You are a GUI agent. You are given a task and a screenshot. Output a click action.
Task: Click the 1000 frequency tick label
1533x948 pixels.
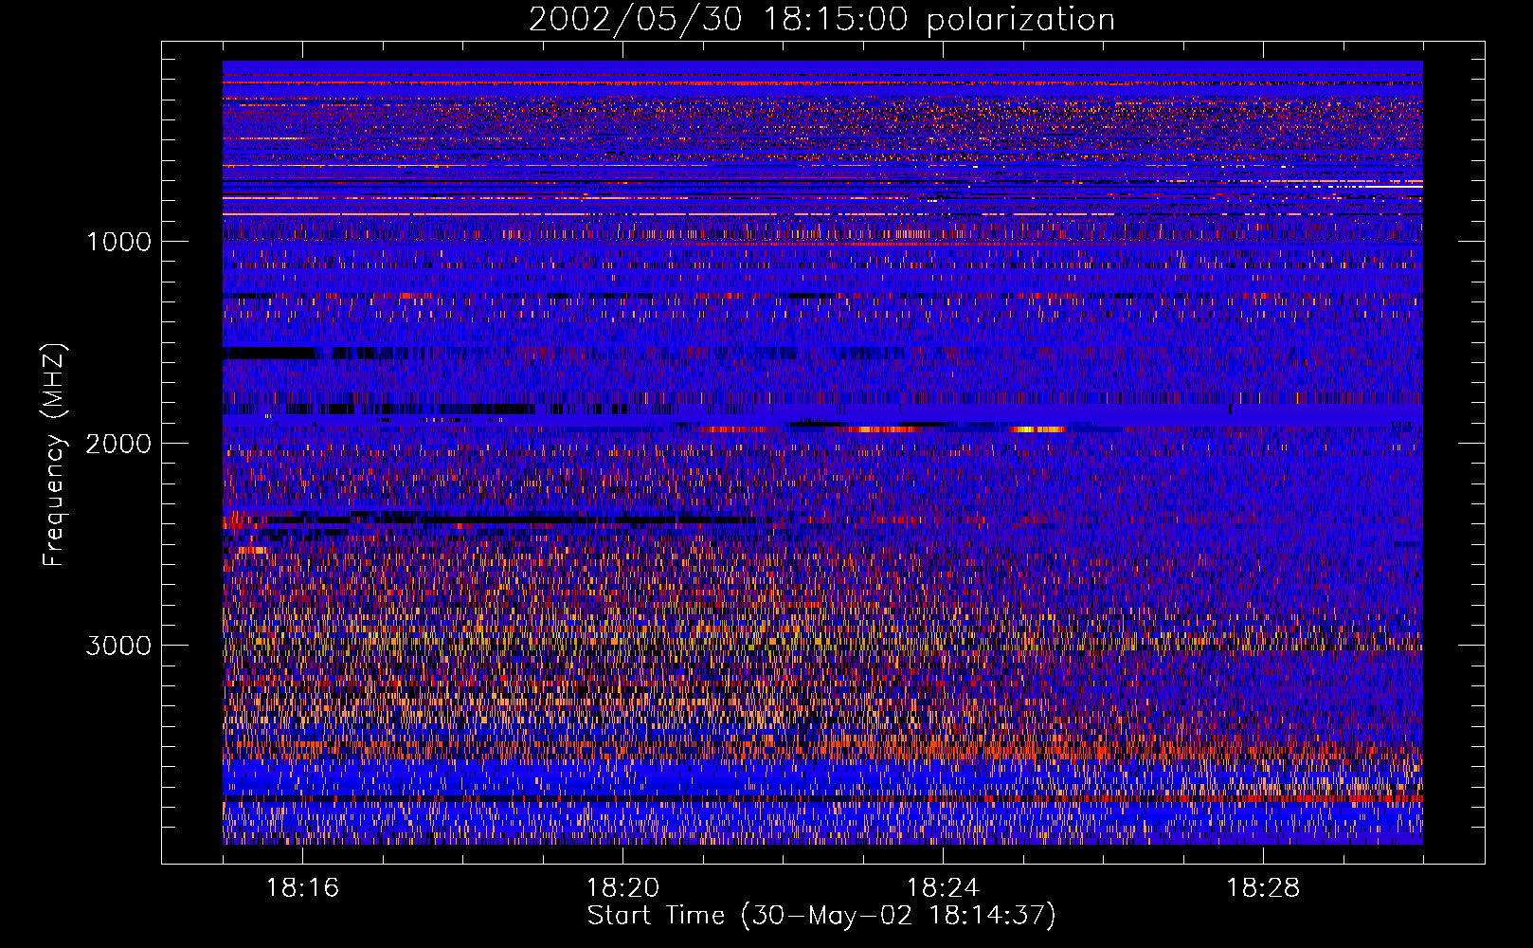coord(118,242)
